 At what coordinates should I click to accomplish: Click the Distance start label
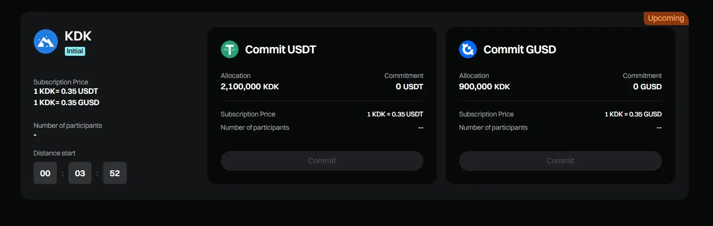pyautogui.click(x=54, y=153)
